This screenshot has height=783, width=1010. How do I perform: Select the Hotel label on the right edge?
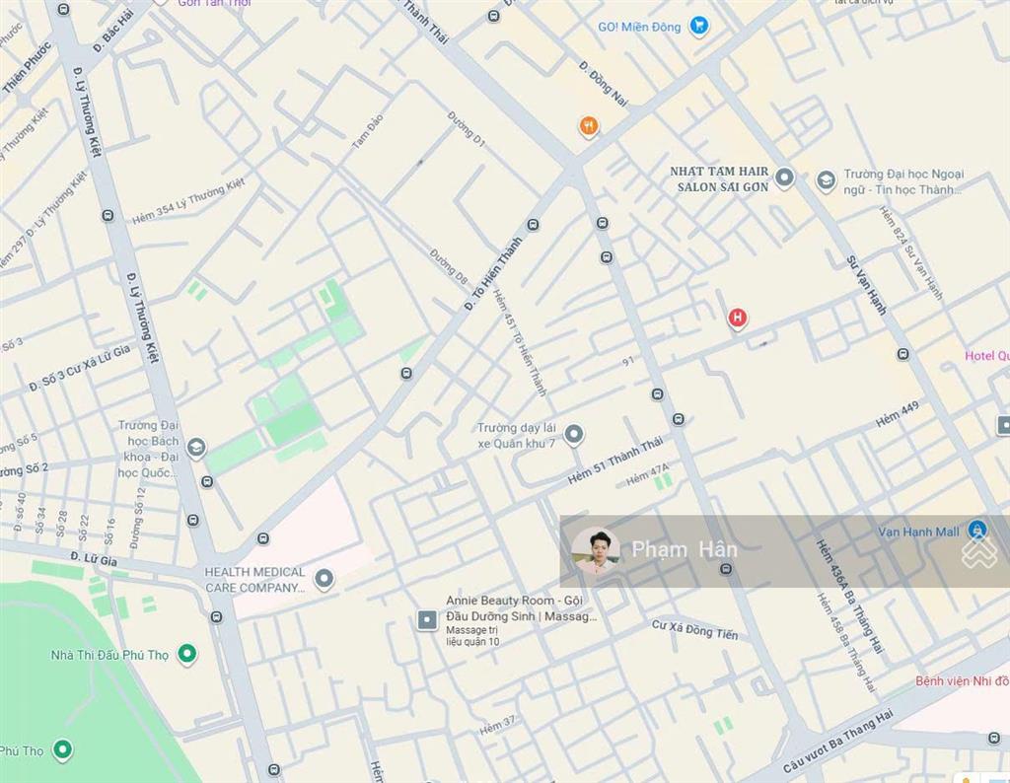pyautogui.click(x=986, y=356)
